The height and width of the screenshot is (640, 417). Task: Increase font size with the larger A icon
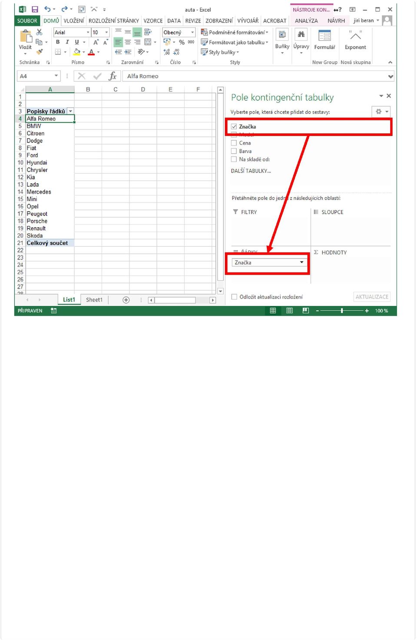click(96, 42)
